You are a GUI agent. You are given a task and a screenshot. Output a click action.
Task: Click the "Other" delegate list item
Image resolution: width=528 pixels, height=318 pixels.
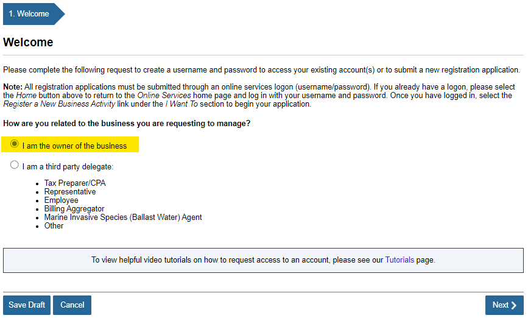[54, 226]
